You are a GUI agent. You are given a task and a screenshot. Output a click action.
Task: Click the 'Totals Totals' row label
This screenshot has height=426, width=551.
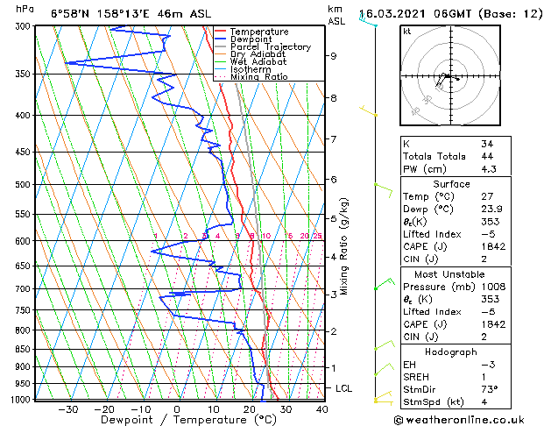pyautogui.click(x=434, y=156)
